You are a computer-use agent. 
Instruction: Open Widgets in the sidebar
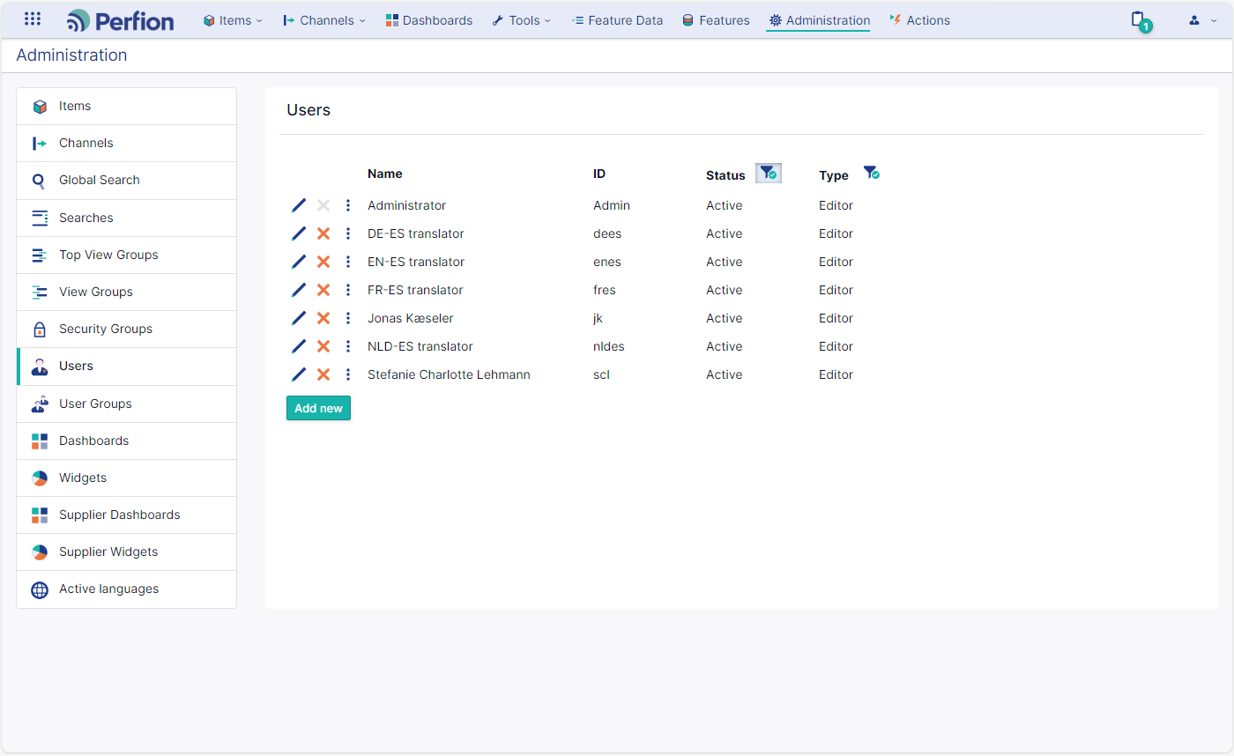pyautogui.click(x=127, y=478)
